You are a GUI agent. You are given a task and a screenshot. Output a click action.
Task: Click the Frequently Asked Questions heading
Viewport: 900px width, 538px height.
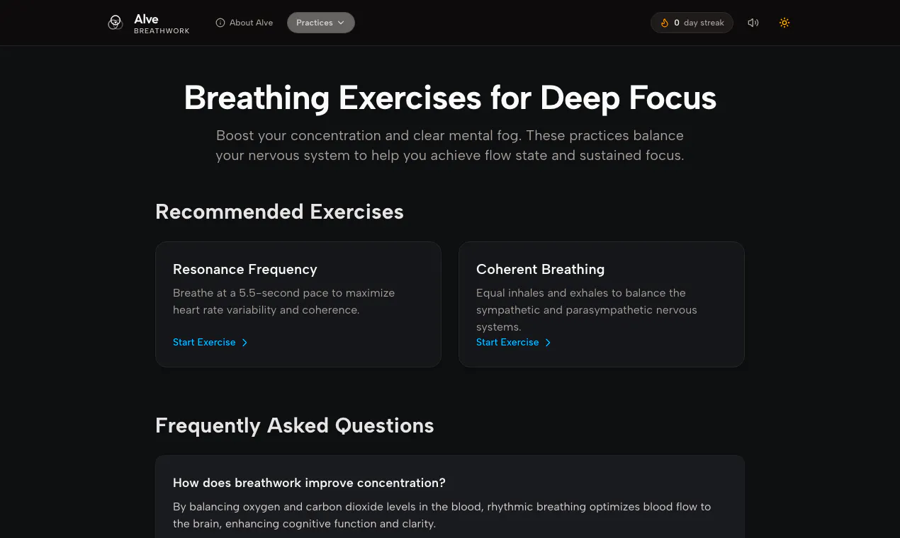[x=294, y=425]
